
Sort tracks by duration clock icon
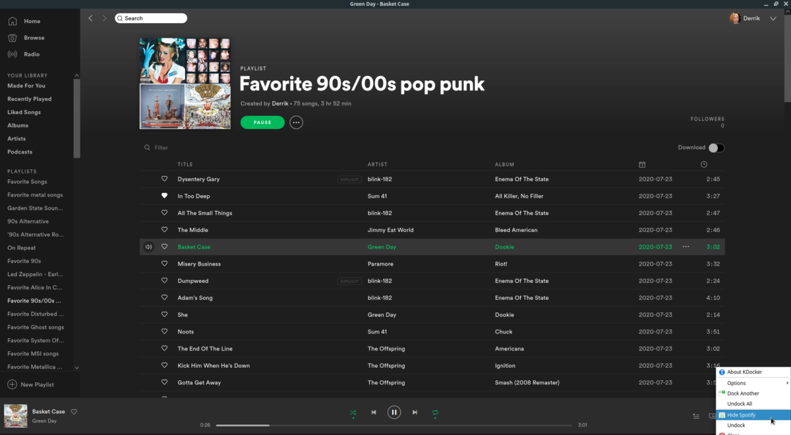(704, 165)
